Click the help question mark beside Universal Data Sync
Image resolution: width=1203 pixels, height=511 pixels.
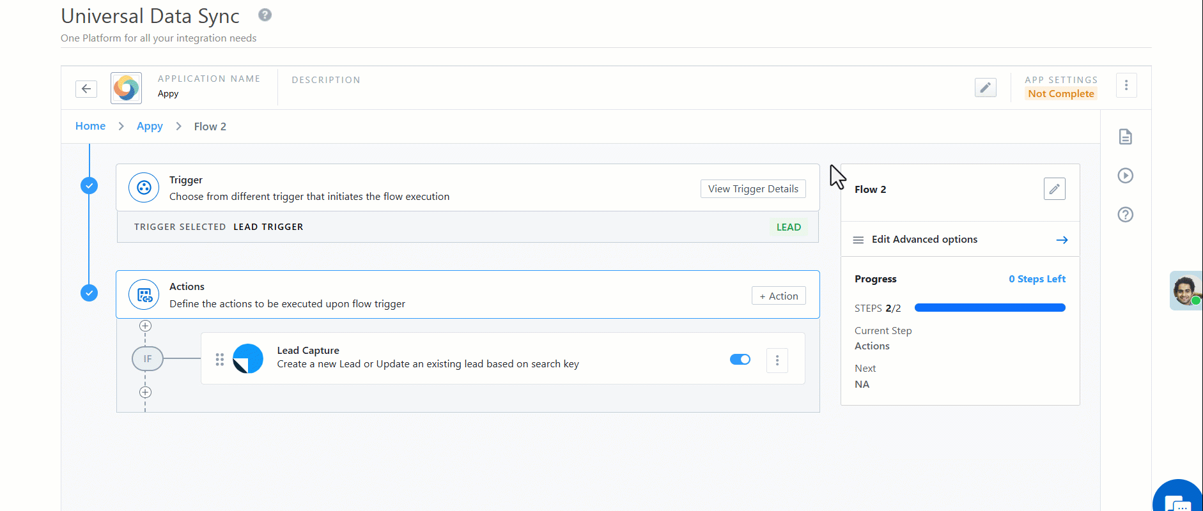265,15
